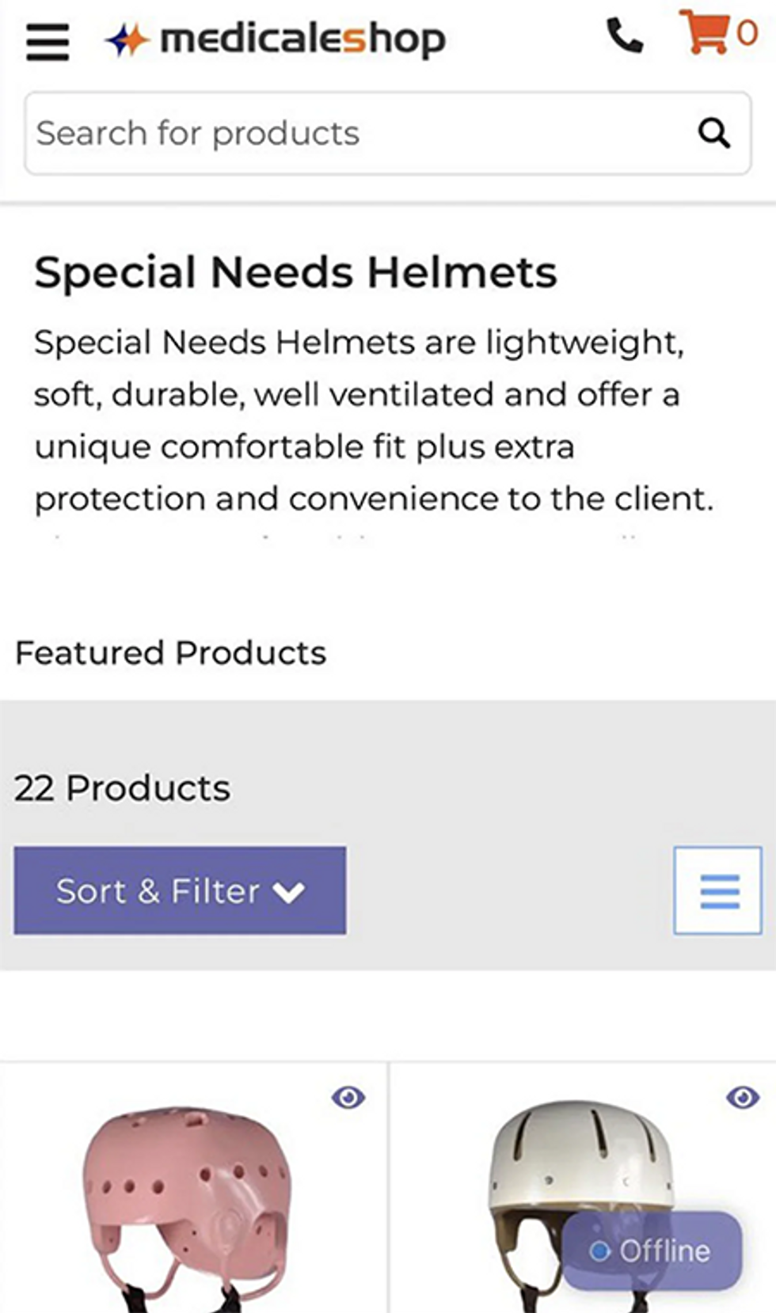Click the Special Needs Helmets heading
Screen dimensions: 776x1313
point(295,272)
